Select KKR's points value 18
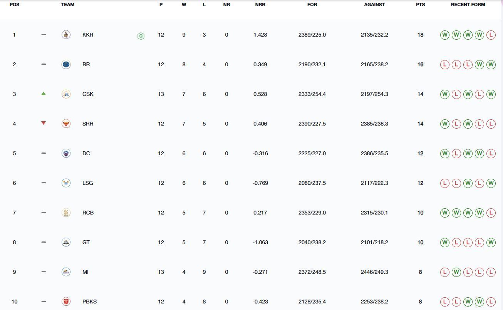 tap(420, 35)
